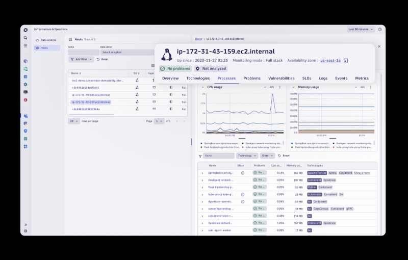Click Reset in the Hosts filter bar
This screenshot has height=260, width=408.
[x=103, y=59]
